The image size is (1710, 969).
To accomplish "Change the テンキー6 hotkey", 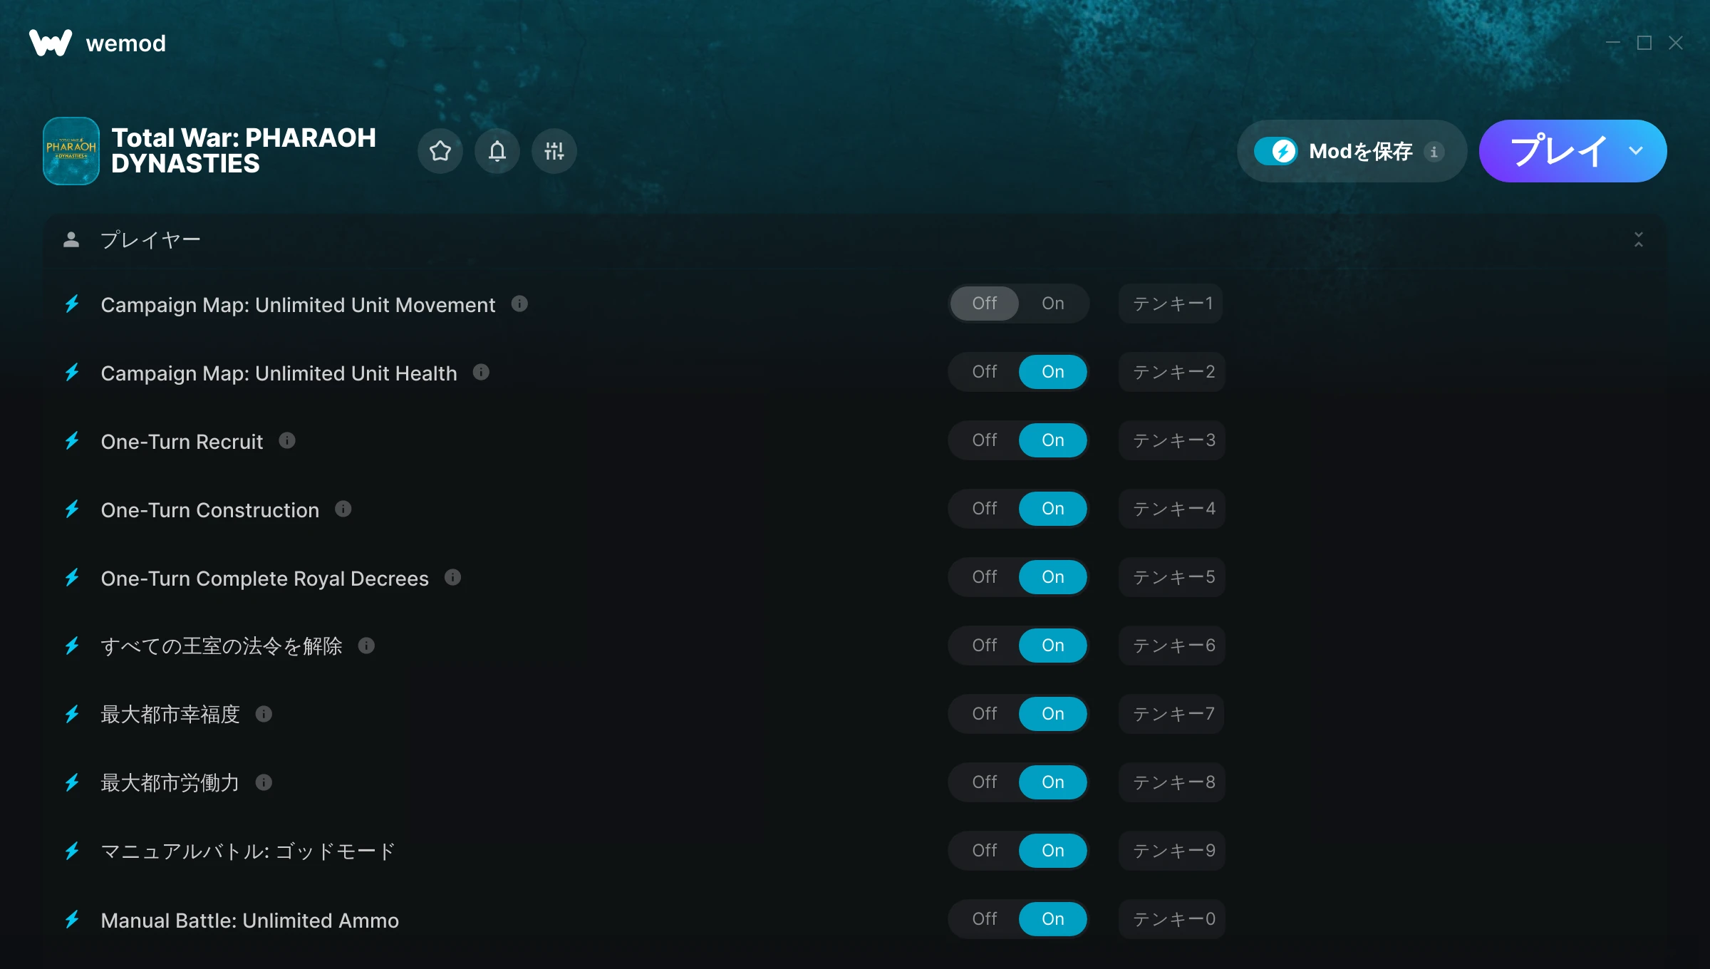I will 1172,646.
